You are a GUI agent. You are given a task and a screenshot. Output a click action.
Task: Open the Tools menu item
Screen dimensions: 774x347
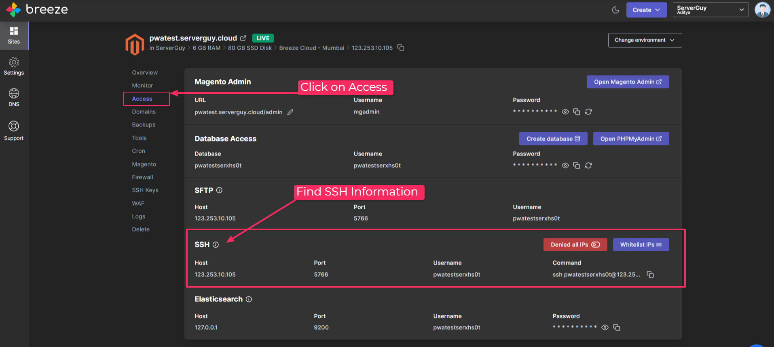point(139,138)
